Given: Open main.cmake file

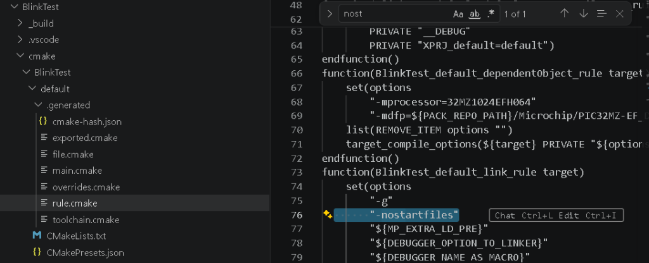Looking at the screenshot, I should (77, 171).
